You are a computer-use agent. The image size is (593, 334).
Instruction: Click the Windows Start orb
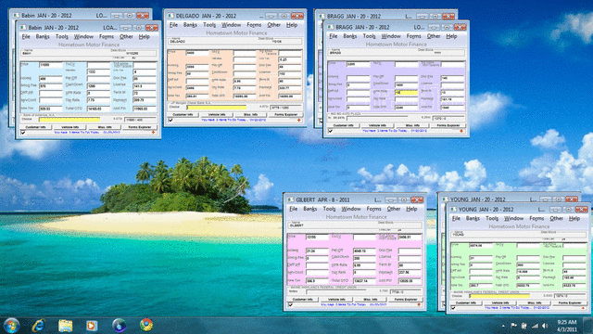[x=11, y=326]
